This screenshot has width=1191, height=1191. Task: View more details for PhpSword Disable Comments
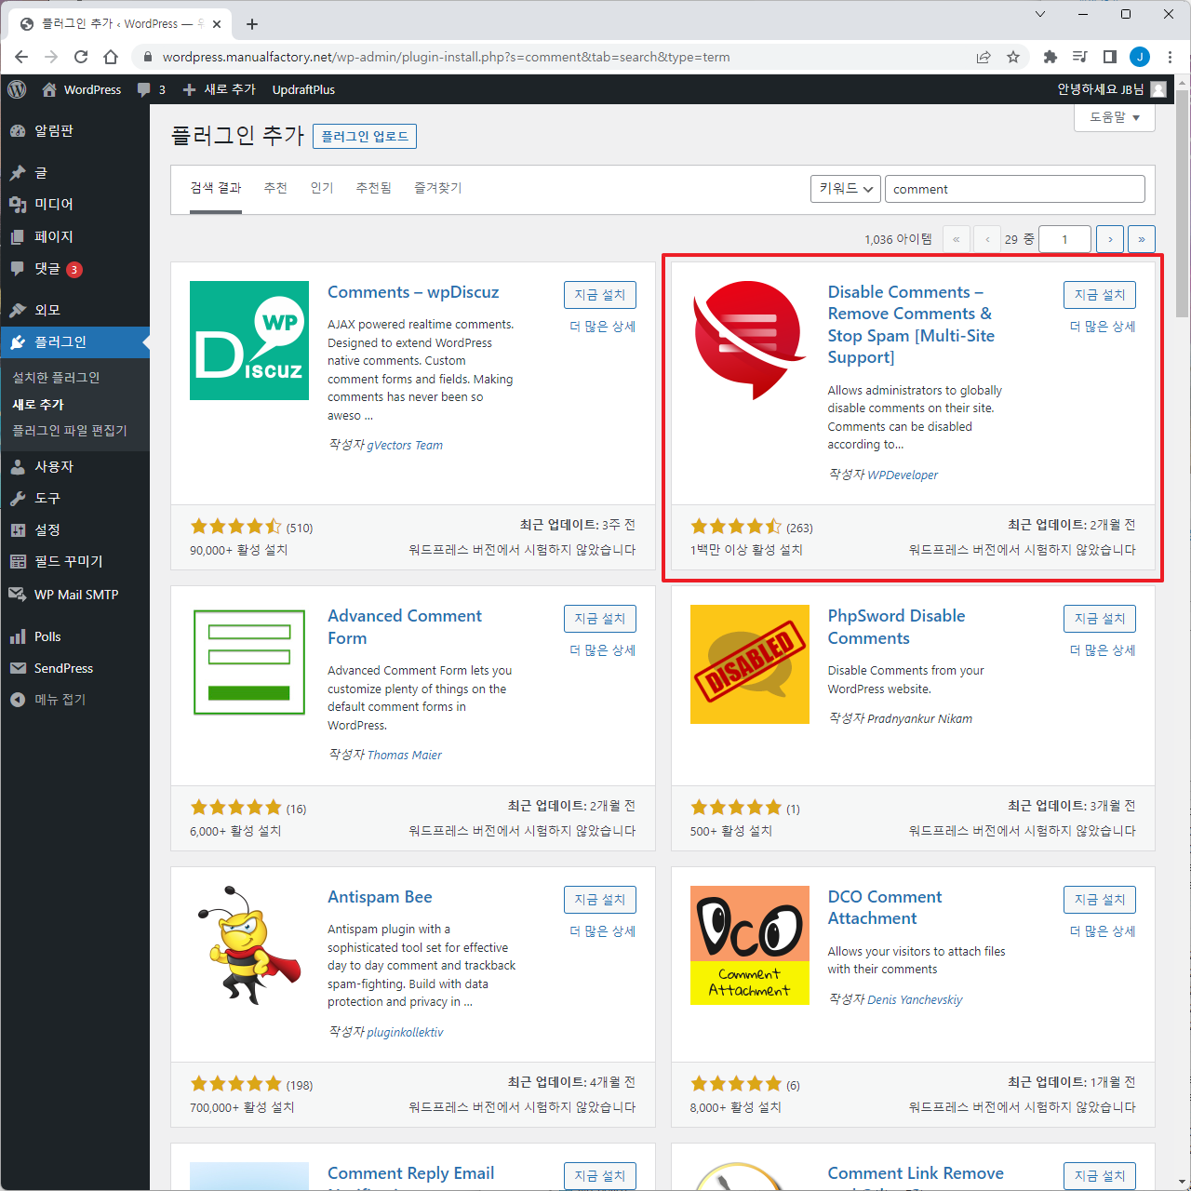click(1103, 650)
